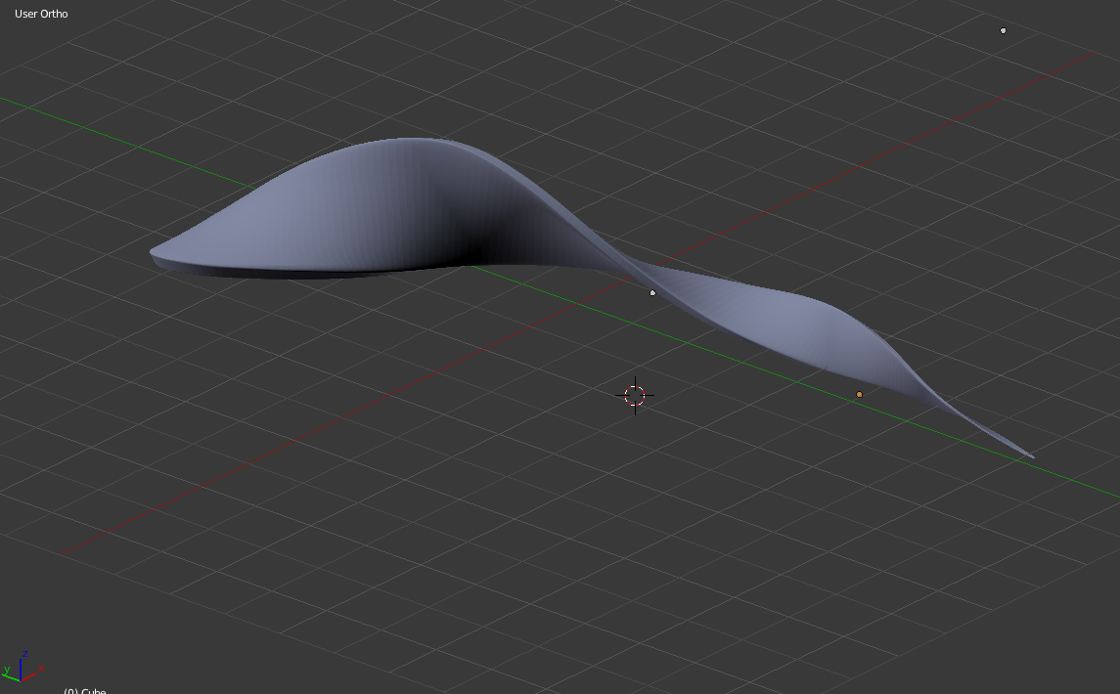Viewport: 1120px width, 694px height.
Task: Select the orange object origin dot
Action: (x=859, y=394)
